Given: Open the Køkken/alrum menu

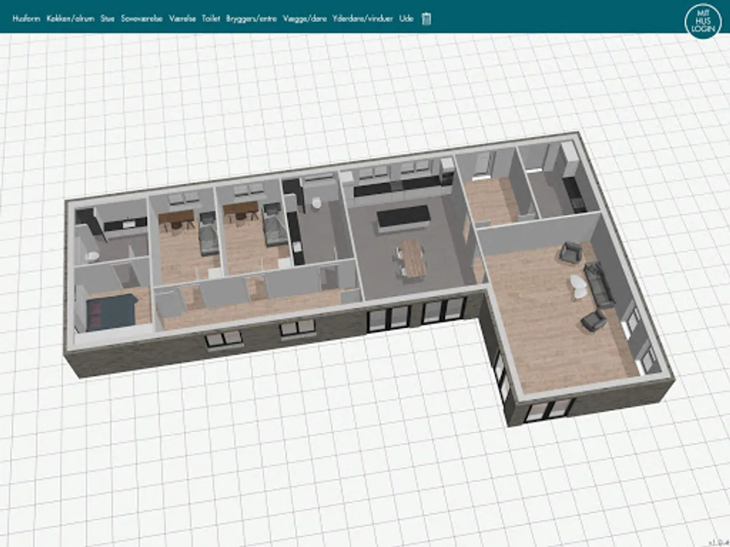Looking at the screenshot, I should (x=71, y=19).
